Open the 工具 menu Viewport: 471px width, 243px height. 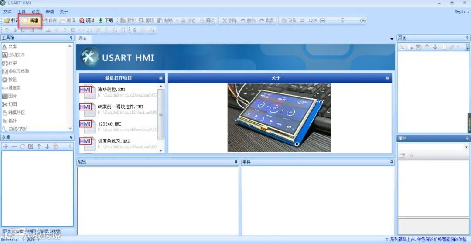pos(22,12)
